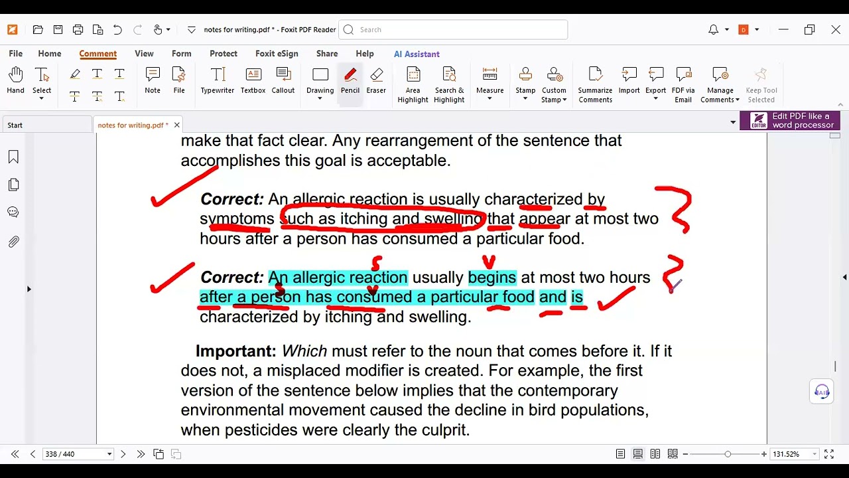Image resolution: width=849 pixels, height=478 pixels.
Task: Switch to the Eraser tool
Action: 376,81
